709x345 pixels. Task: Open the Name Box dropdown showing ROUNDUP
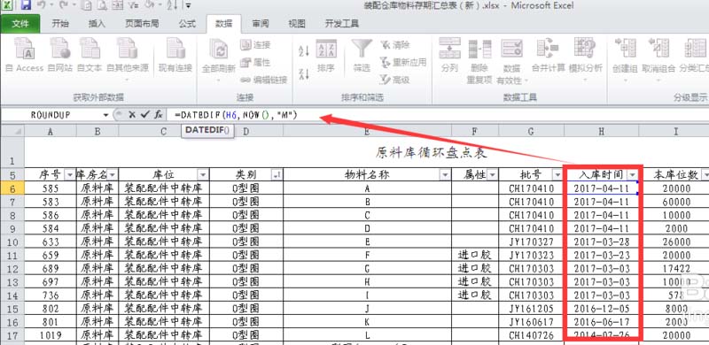pos(105,115)
